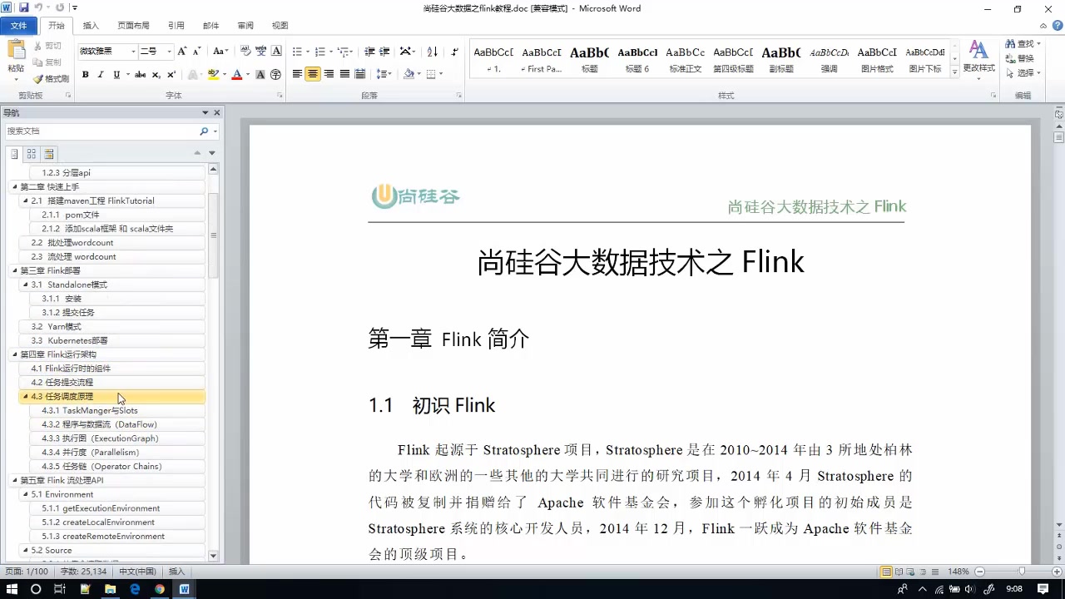1065x599 pixels.
Task: Decrease paragraph indent
Action: (x=370, y=52)
